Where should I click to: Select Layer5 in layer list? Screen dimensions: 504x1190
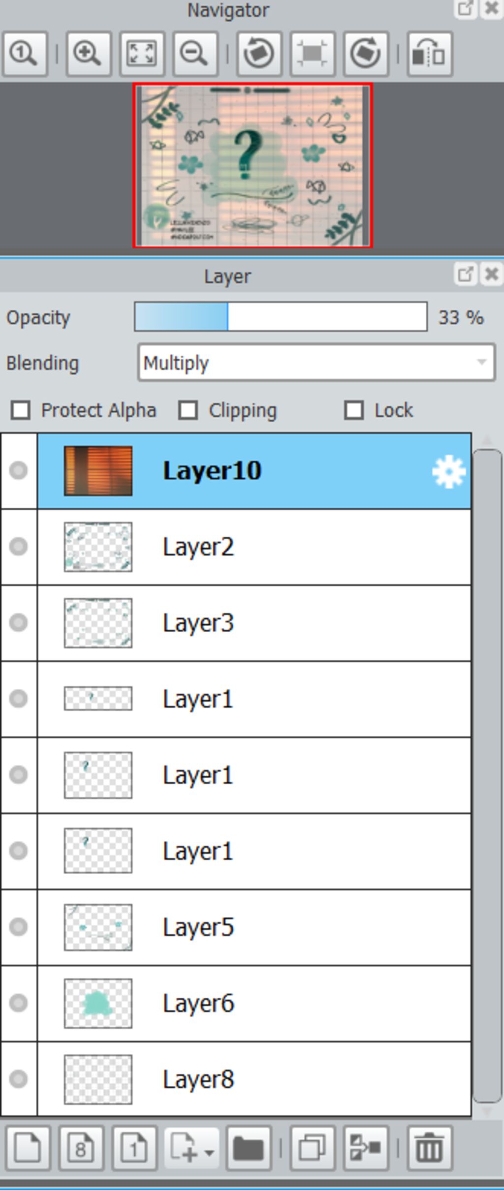point(254,927)
